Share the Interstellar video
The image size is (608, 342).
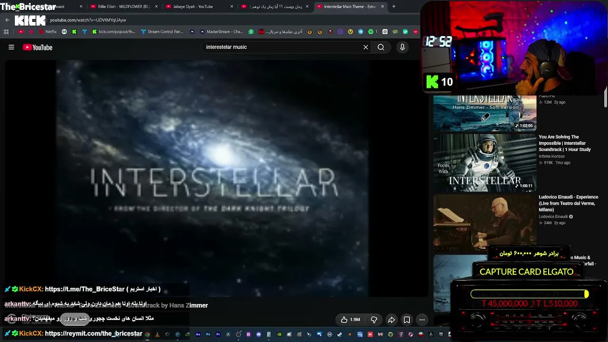pos(391,320)
